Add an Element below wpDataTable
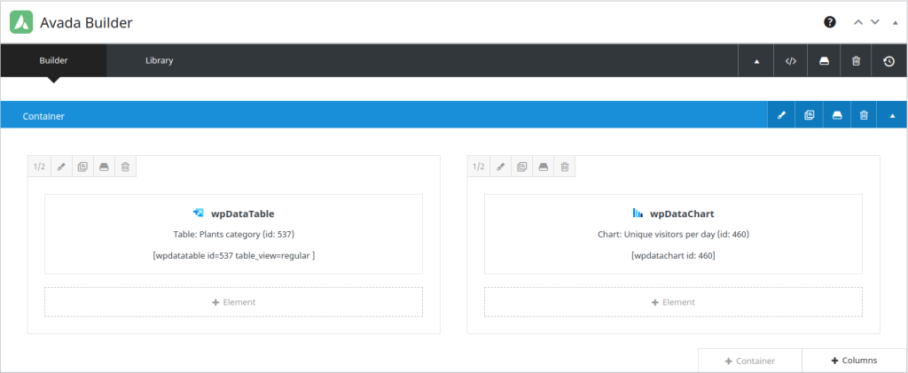 (x=233, y=302)
